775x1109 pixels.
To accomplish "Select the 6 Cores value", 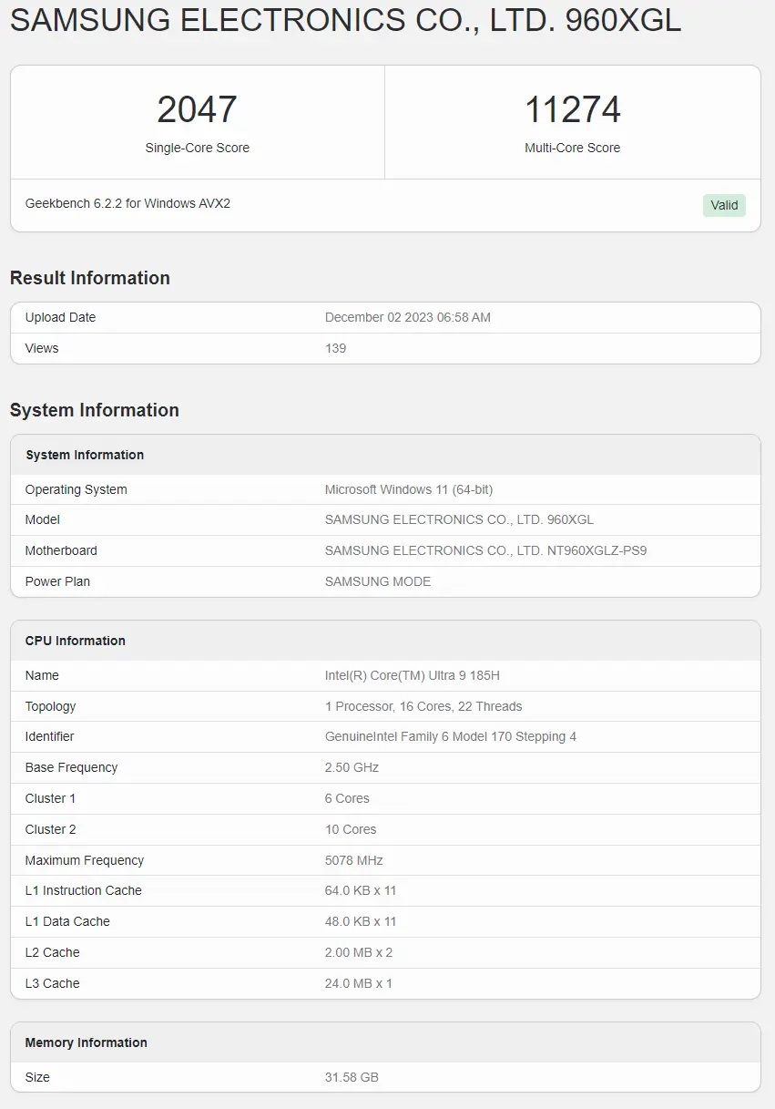I will coord(347,798).
